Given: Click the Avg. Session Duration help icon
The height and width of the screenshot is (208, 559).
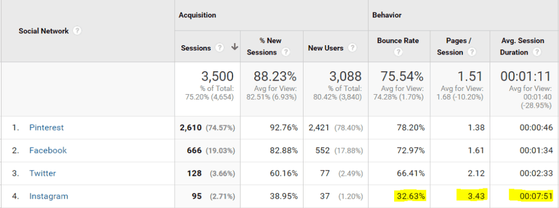Looking at the screenshot, I should point(537,52).
